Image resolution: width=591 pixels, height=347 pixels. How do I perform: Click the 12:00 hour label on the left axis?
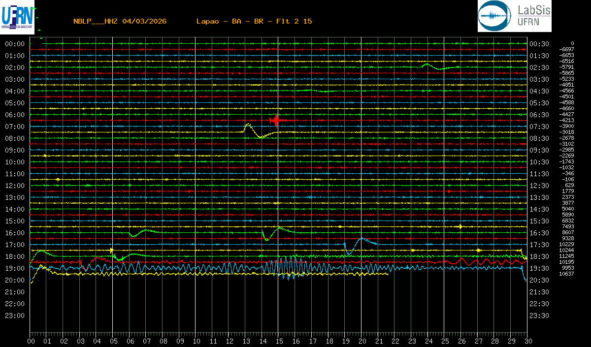15,186
